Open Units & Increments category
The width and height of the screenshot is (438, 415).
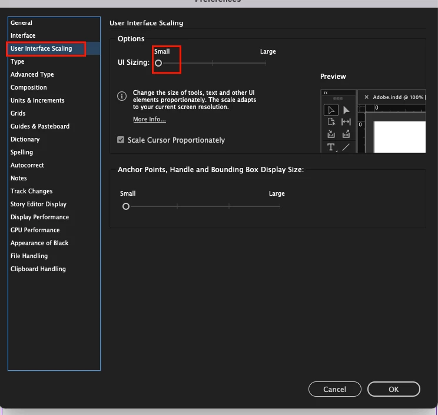click(54, 100)
